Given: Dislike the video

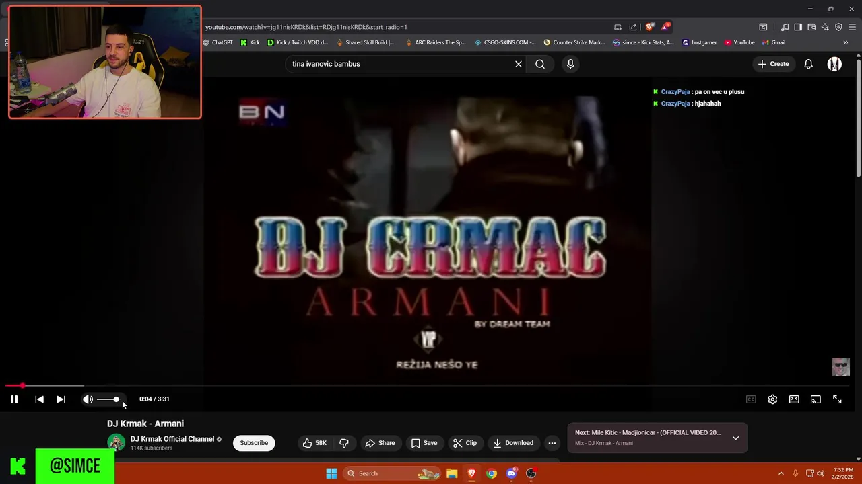Looking at the screenshot, I should tap(344, 443).
